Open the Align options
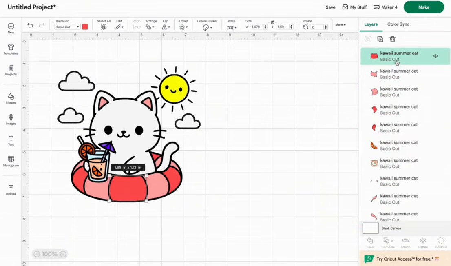 [x=137, y=27]
